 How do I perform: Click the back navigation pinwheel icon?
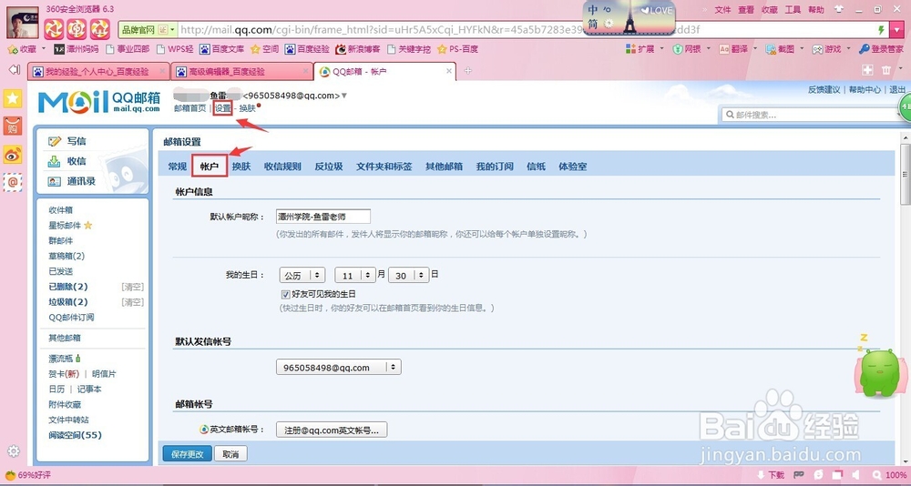54,28
